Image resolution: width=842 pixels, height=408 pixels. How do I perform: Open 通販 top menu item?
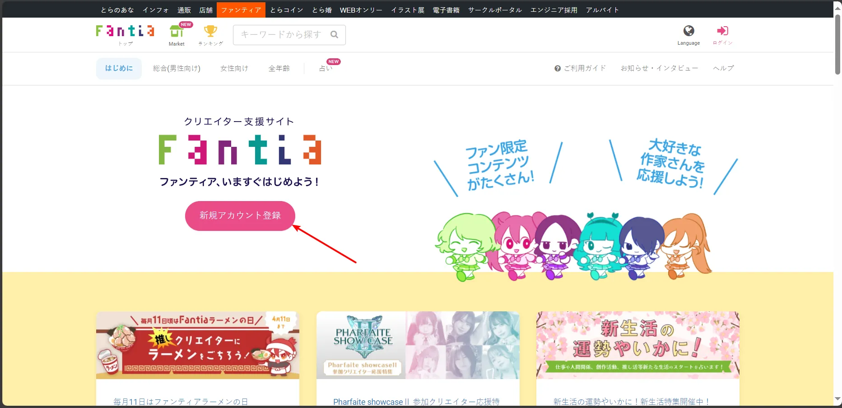tap(184, 10)
